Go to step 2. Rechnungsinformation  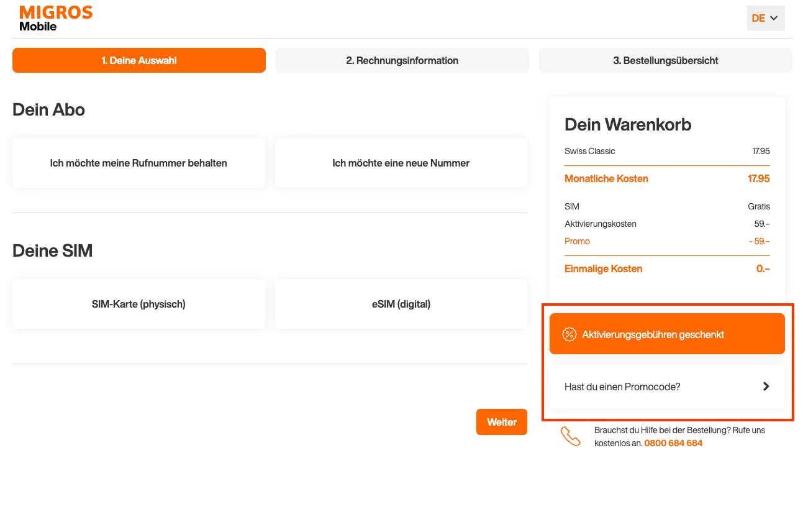coord(402,60)
